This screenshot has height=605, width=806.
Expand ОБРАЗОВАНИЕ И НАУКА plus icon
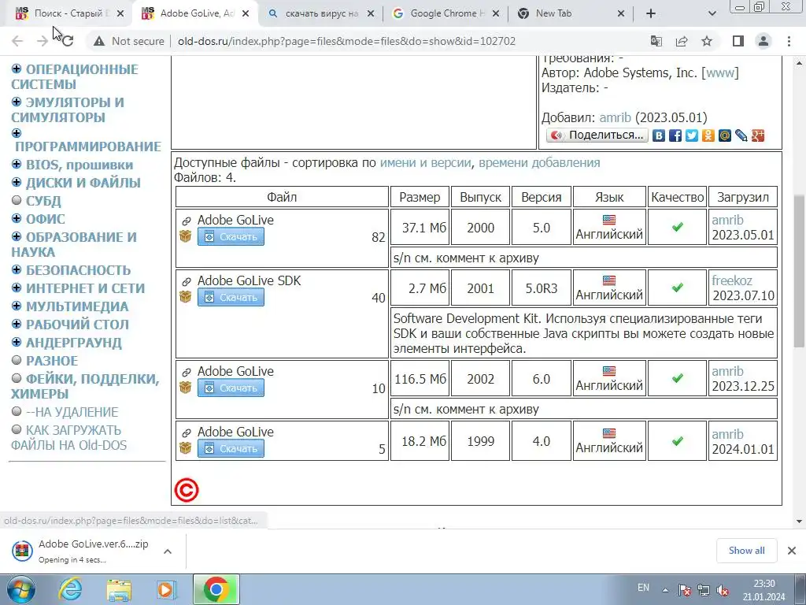click(x=17, y=236)
